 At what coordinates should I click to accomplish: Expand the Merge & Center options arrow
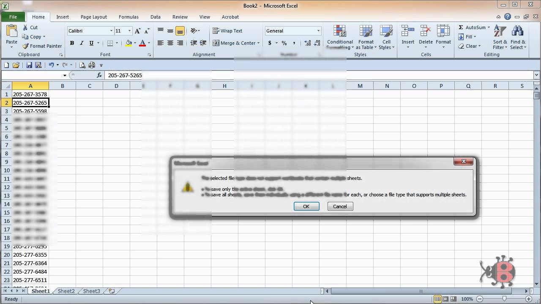[258, 43]
